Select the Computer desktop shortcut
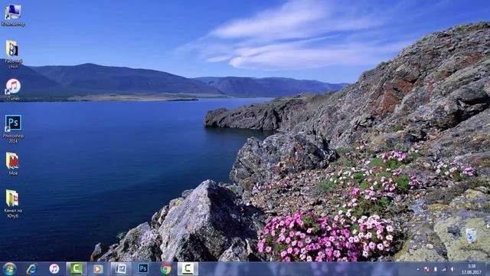490x276 pixels. click(x=13, y=15)
